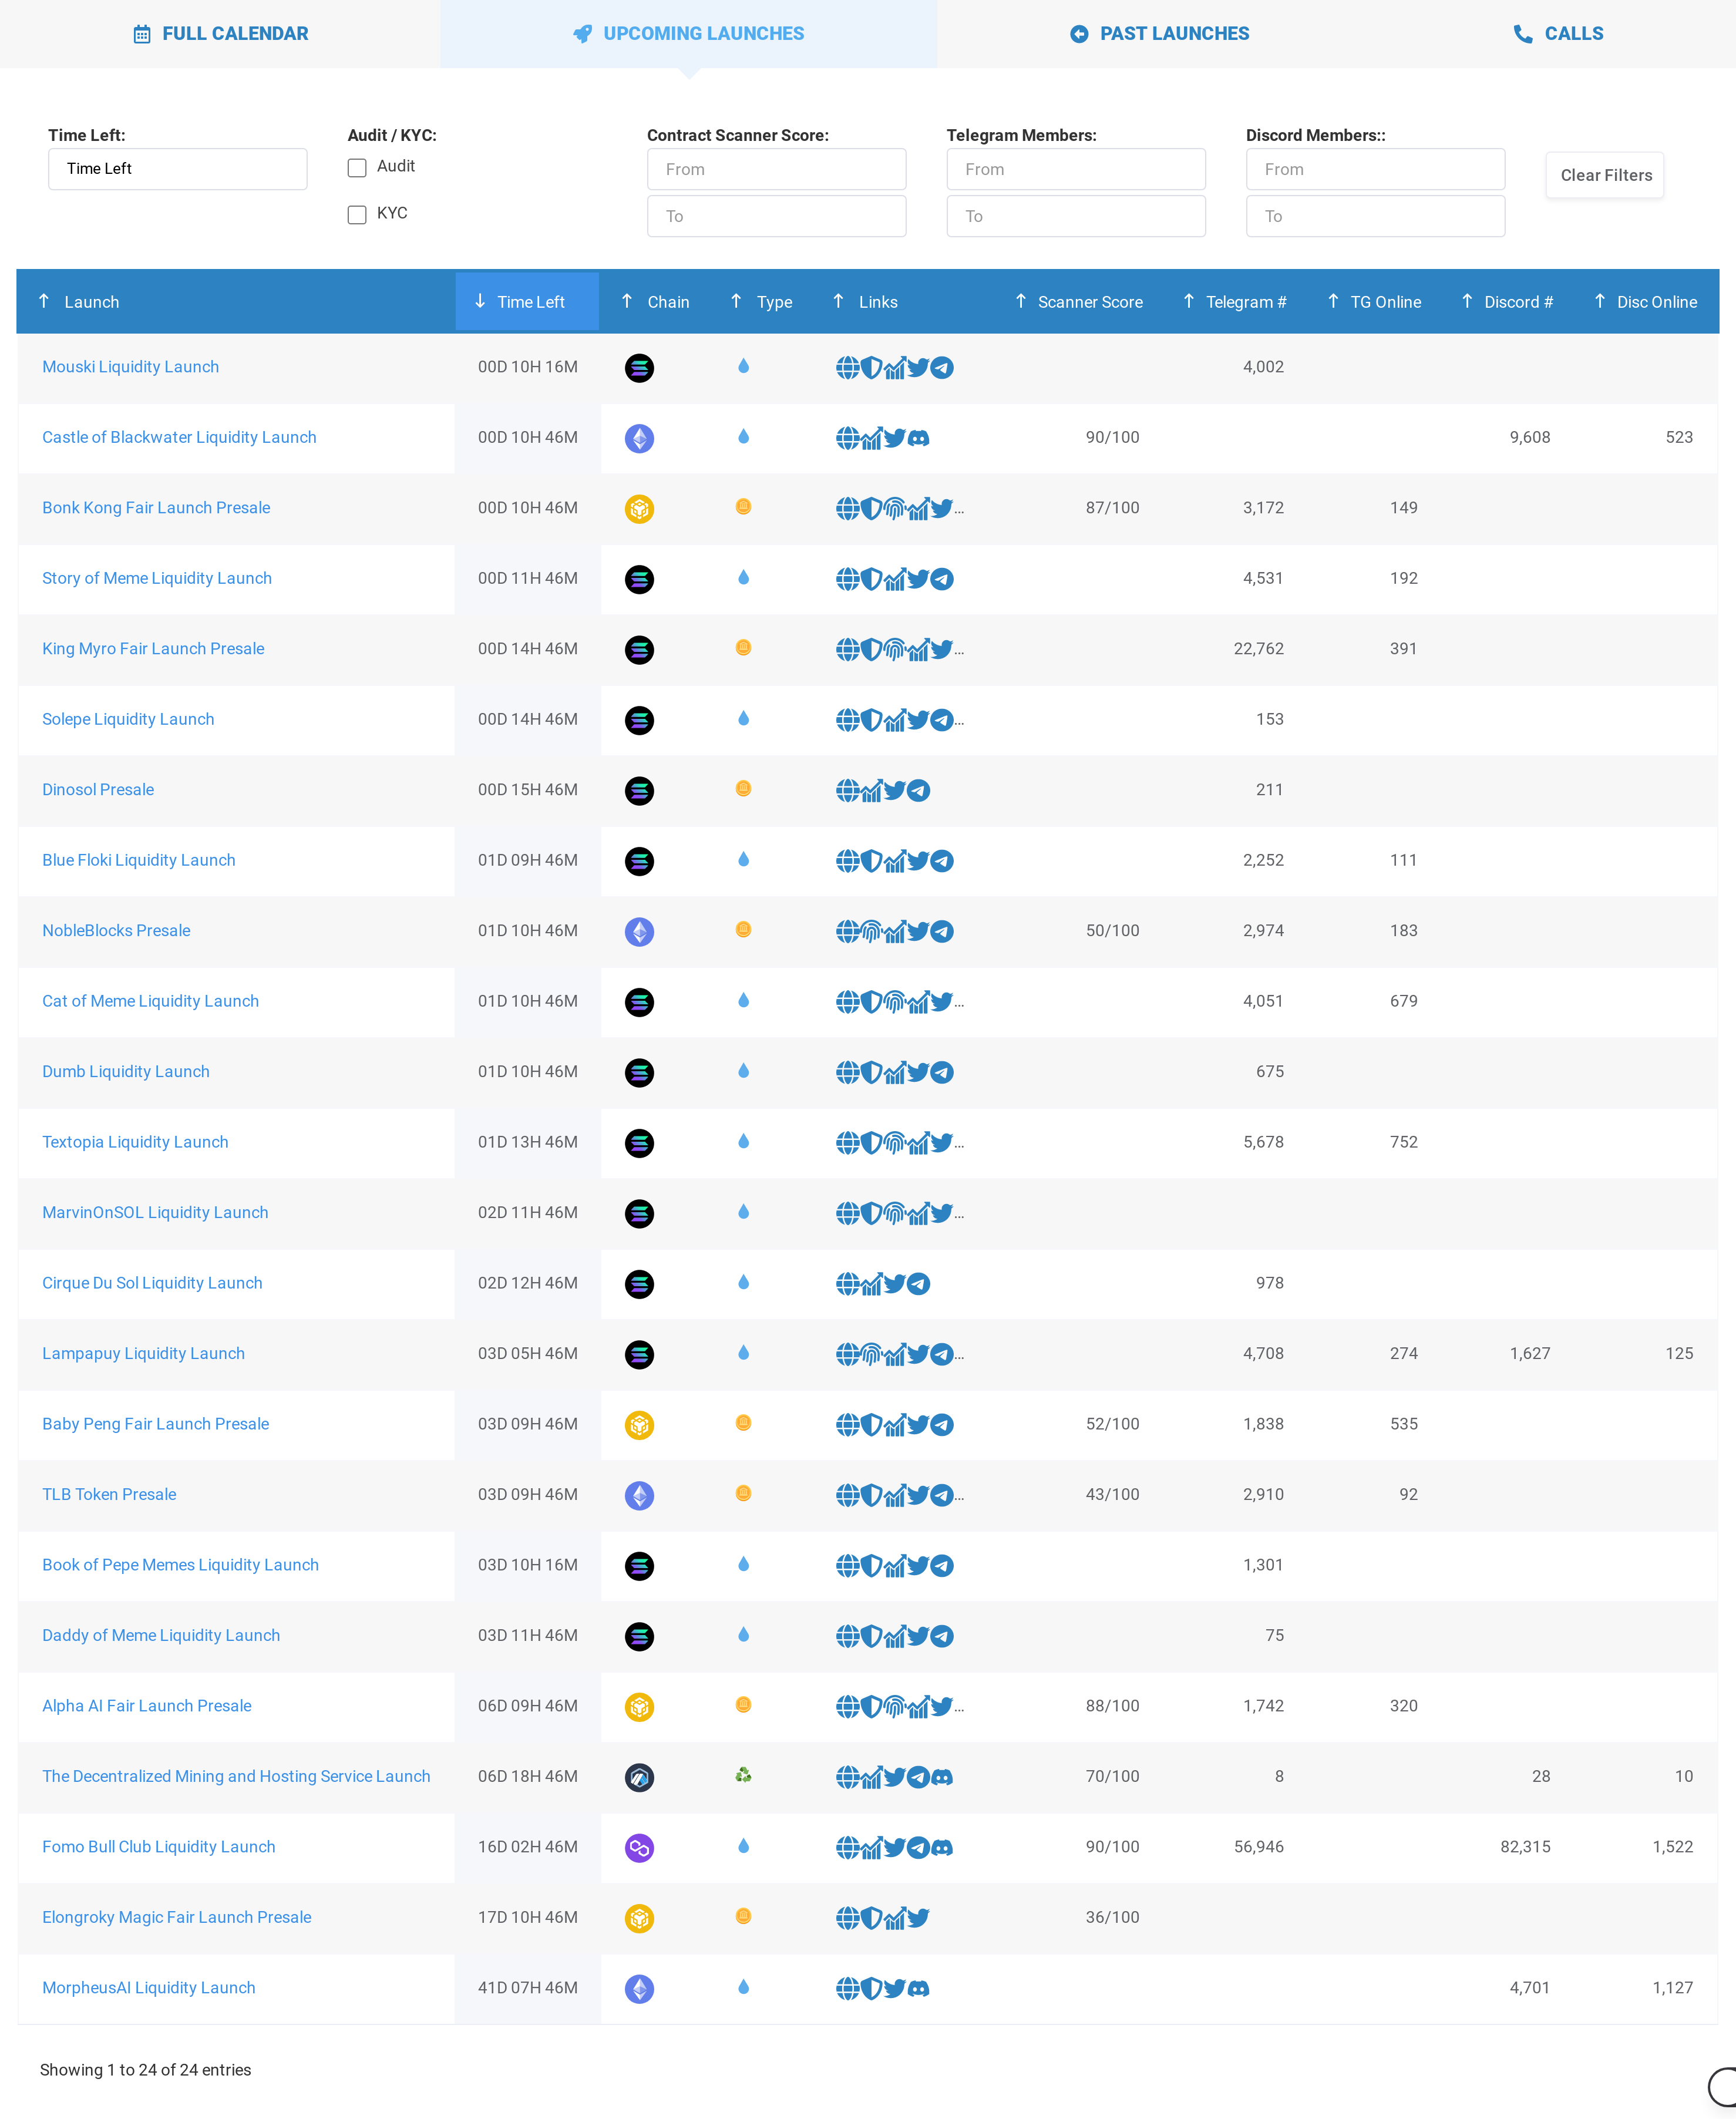Click recycle type icon in Decentralized Mining row
This screenshot has height=2119, width=1736.
coord(743,1776)
